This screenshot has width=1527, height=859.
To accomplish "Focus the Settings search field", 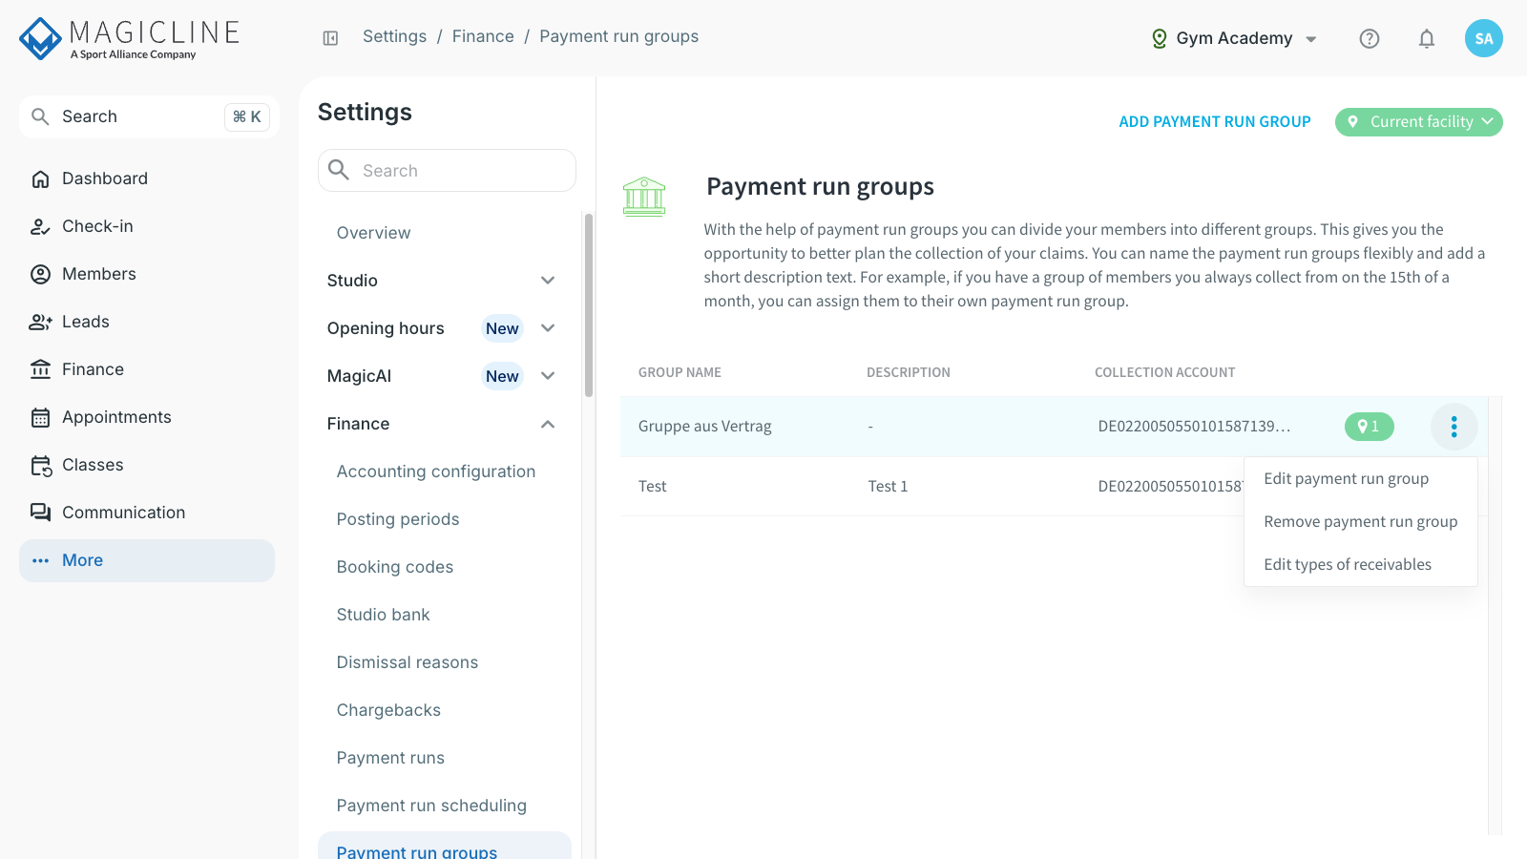I will click(x=447, y=171).
